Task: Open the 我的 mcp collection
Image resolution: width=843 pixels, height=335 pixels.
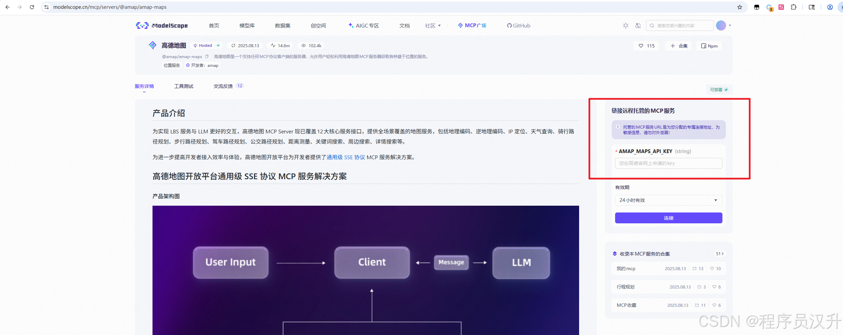Action: (668, 268)
